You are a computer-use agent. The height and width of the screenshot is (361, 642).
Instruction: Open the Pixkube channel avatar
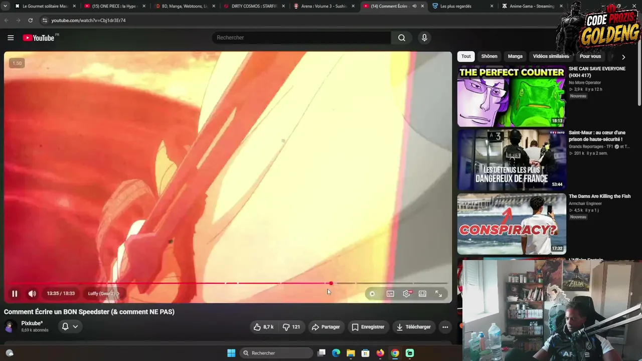(10, 326)
